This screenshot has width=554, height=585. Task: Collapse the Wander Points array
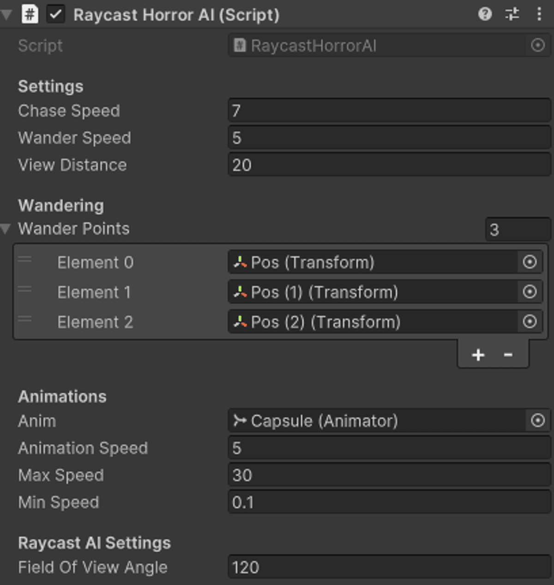coord(6,229)
